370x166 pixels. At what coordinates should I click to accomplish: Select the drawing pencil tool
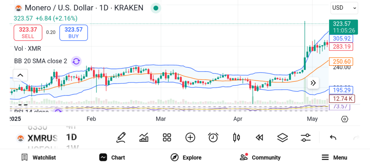pos(121,137)
